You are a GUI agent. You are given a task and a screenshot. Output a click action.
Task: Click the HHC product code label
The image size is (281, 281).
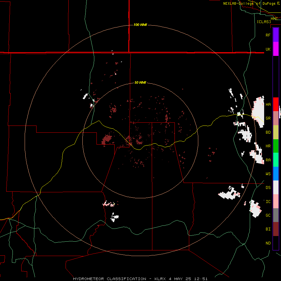[274, 18]
